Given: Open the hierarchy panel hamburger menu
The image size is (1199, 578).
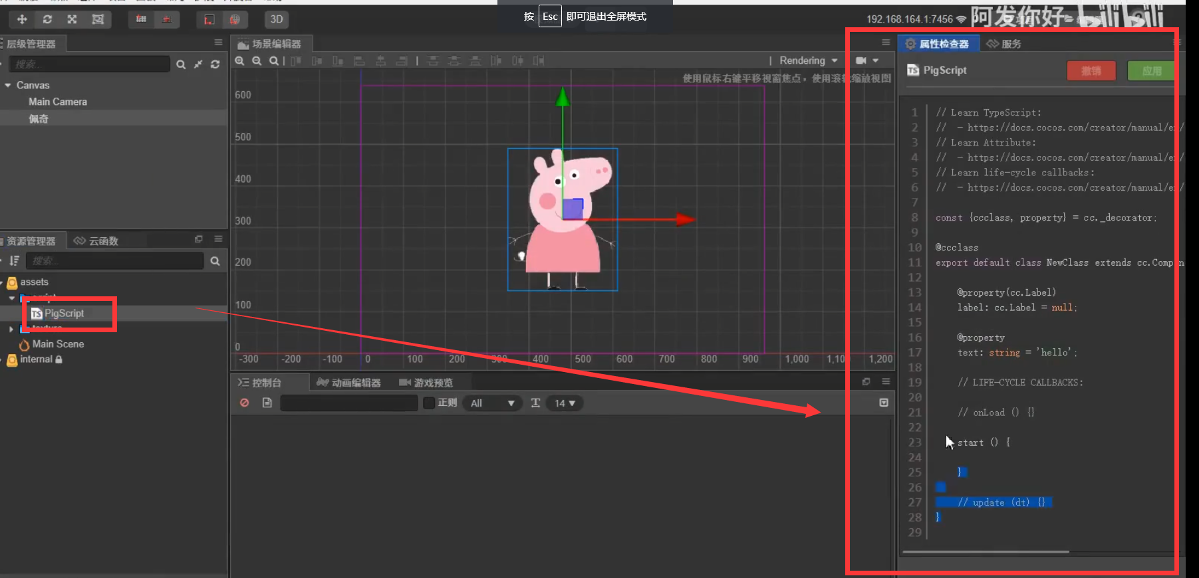Looking at the screenshot, I should coord(218,43).
